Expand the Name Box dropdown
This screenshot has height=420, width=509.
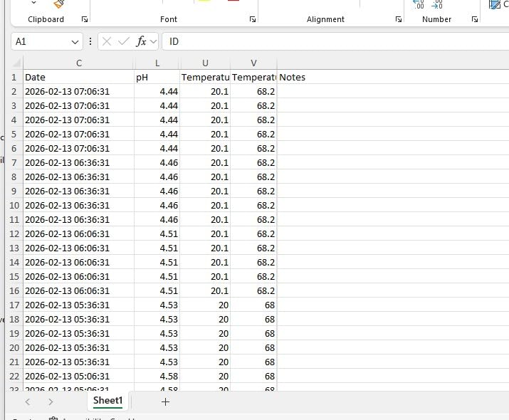(75, 42)
